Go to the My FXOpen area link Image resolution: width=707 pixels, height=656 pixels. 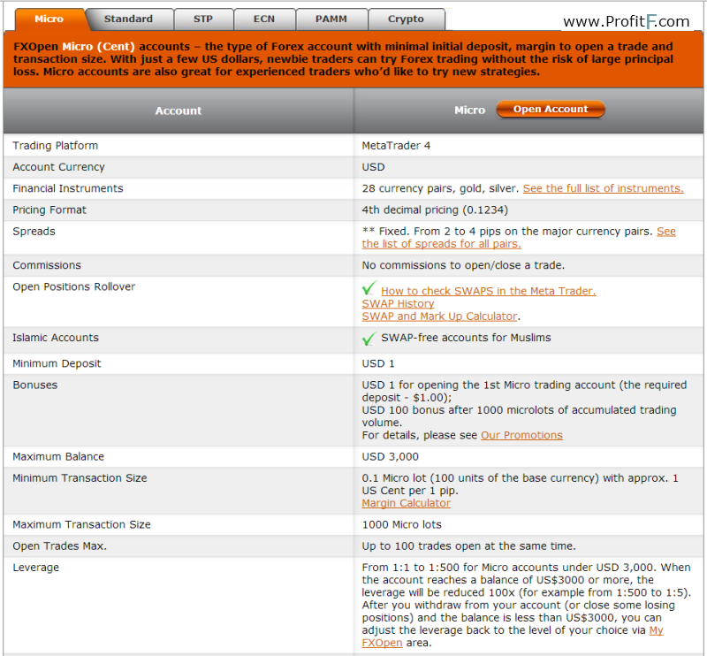pyautogui.click(x=513, y=637)
